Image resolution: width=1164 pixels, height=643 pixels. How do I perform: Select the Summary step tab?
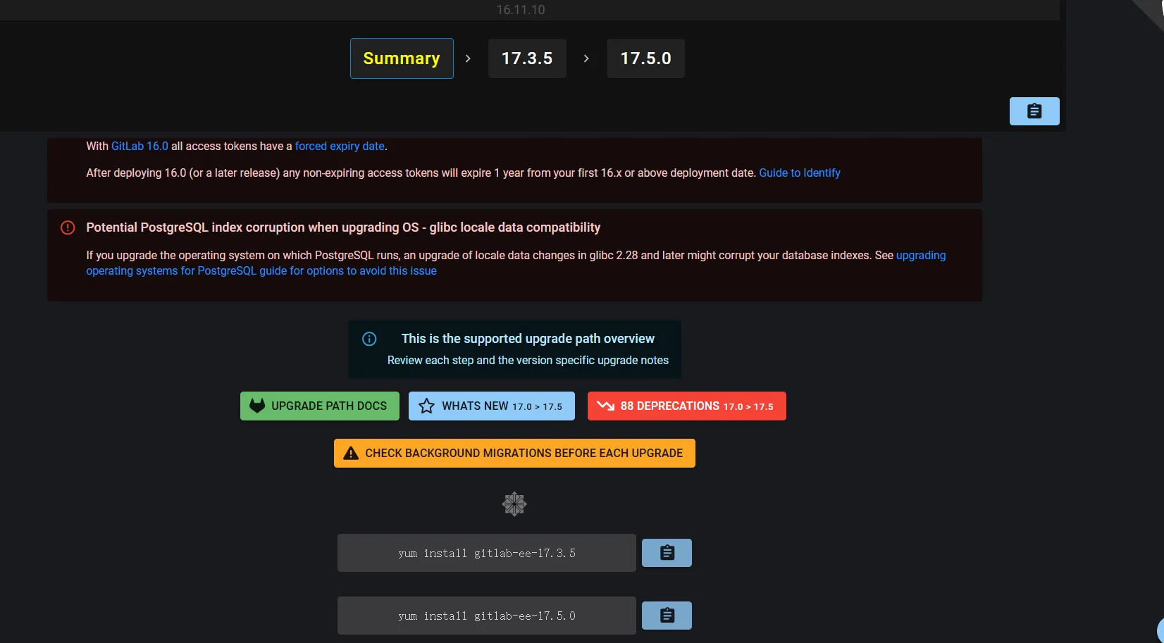pos(402,58)
